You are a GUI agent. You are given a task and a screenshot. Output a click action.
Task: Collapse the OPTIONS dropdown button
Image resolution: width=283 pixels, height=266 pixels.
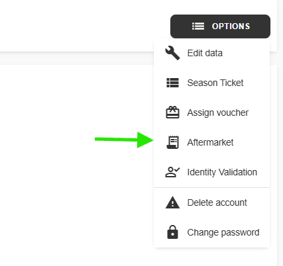pyautogui.click(x=220, y=26)
